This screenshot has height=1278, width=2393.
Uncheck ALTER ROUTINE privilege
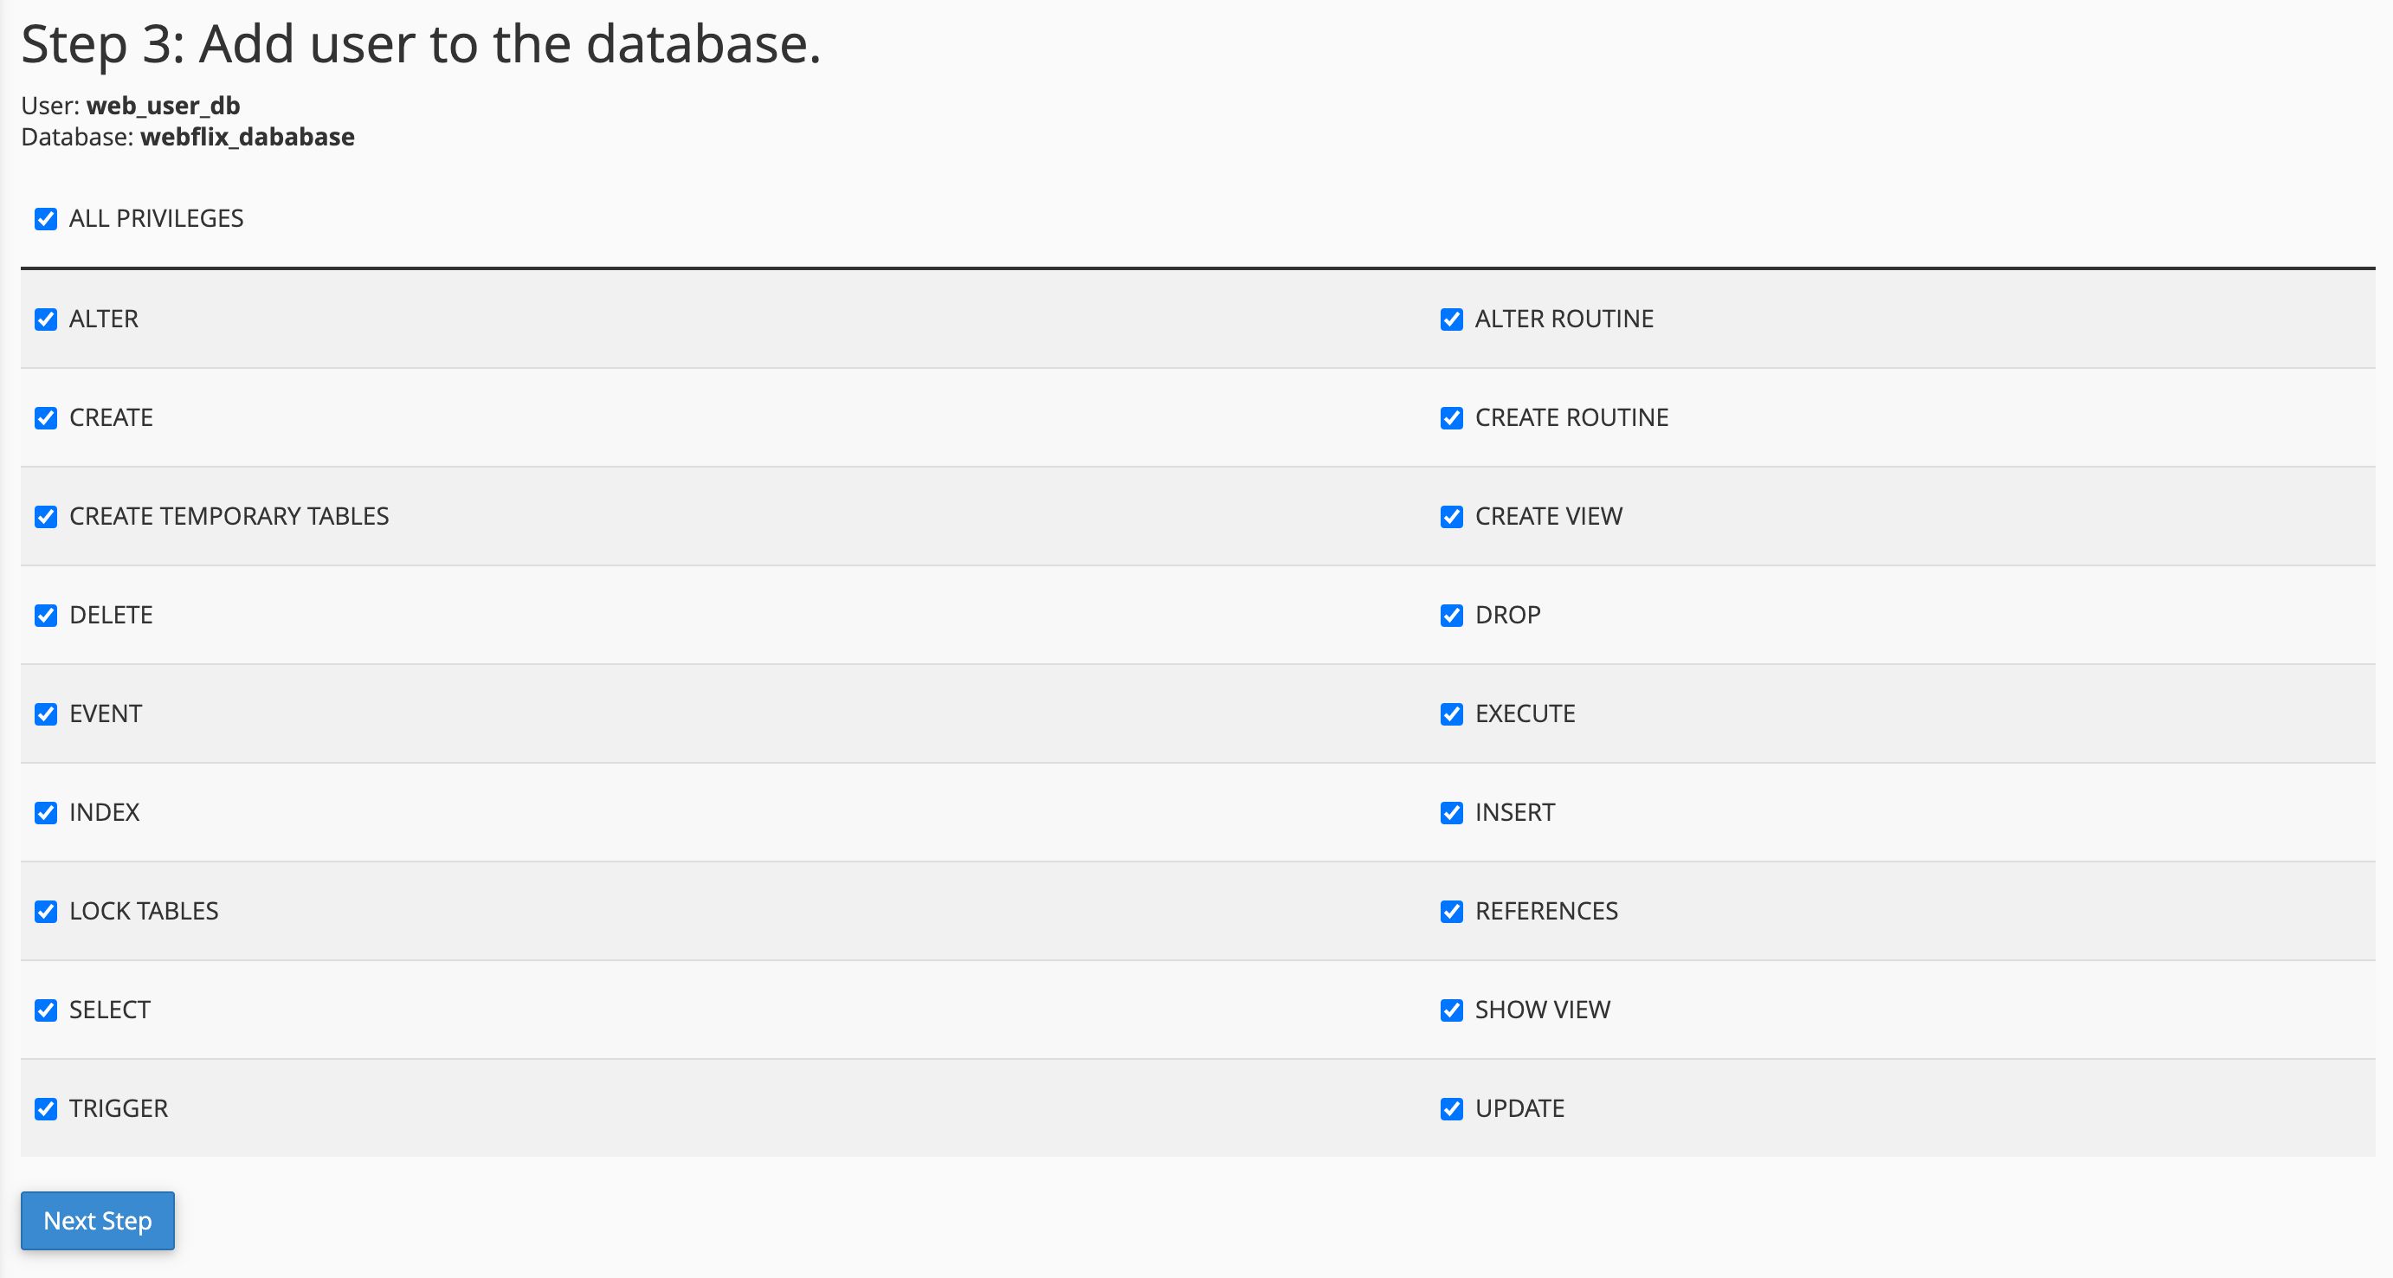click(1451, 319)
